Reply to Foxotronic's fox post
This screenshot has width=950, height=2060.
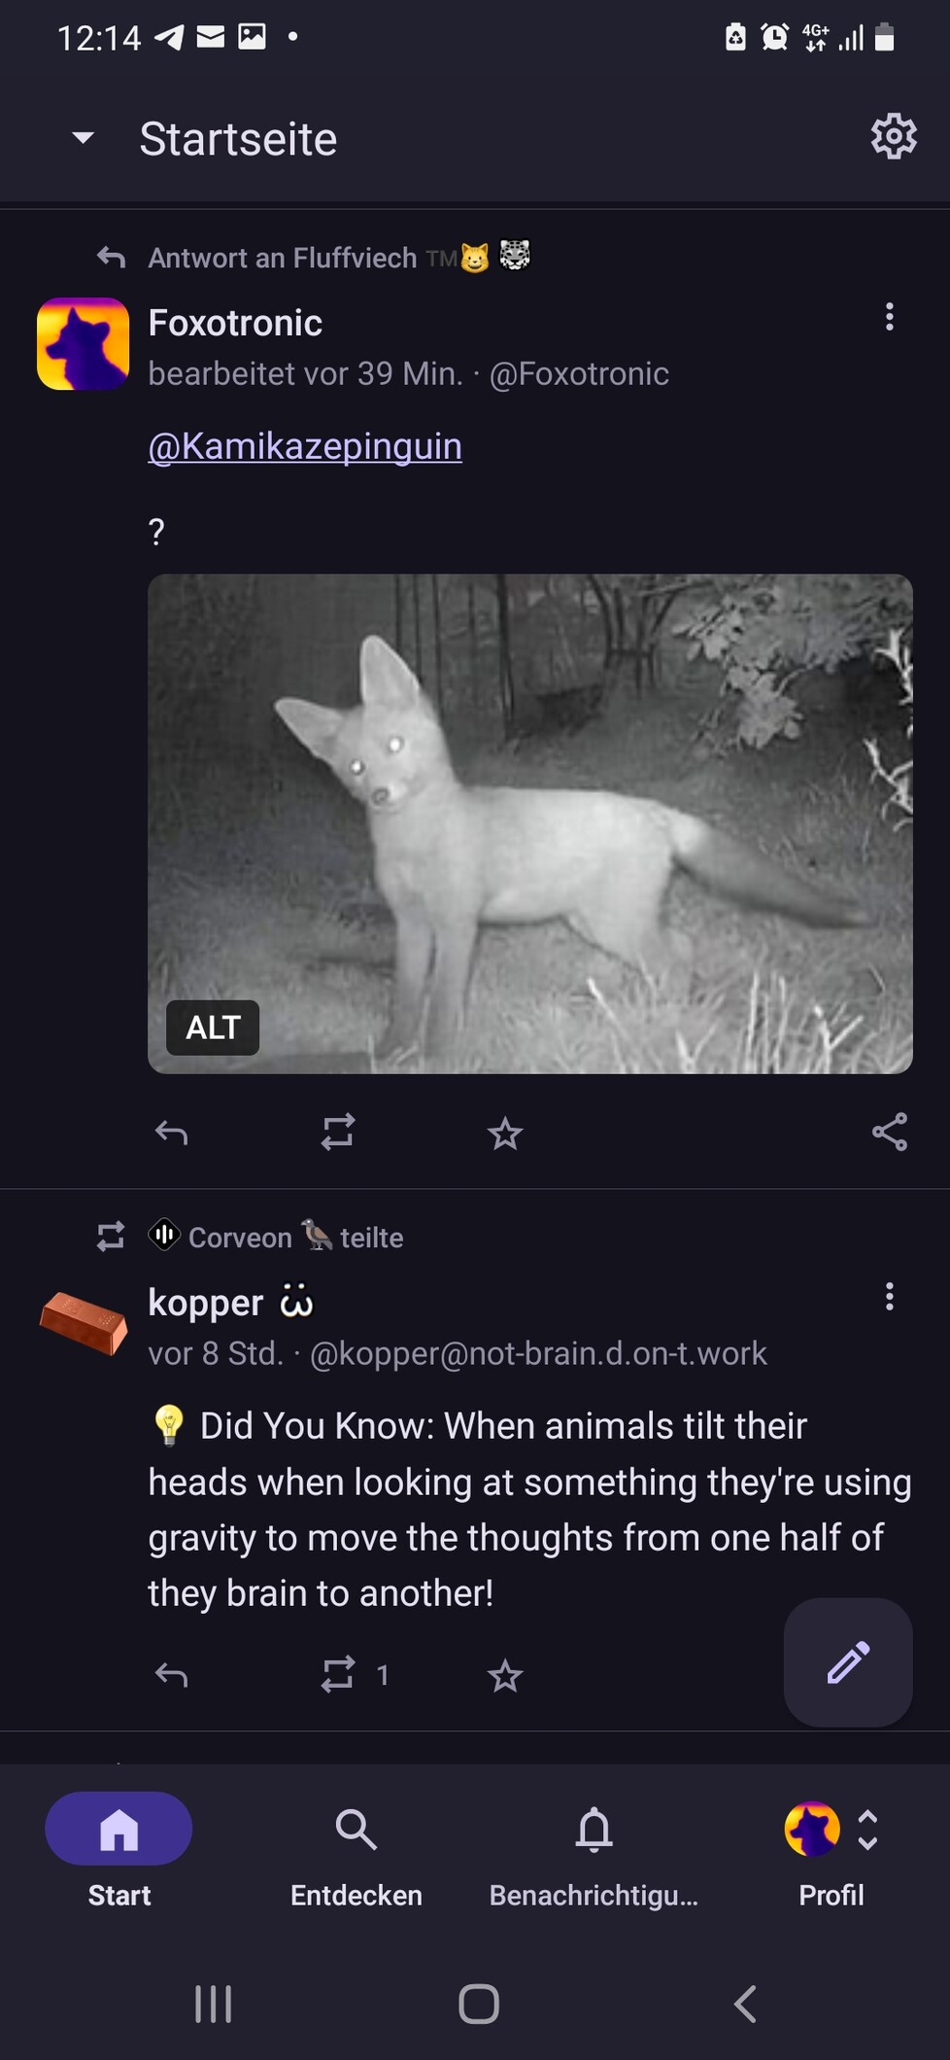pos(172,1133)
